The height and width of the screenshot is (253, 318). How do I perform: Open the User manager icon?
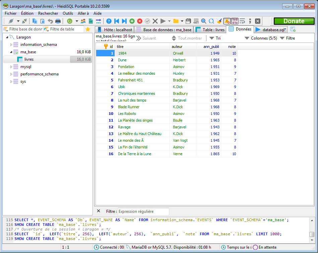83,21
